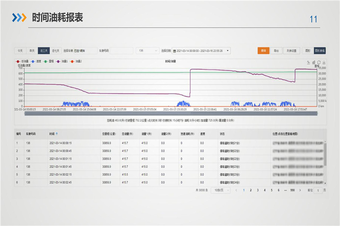Open the 136 vehicle dropdown
Image resolution: width=340 pixels, height=226 pixels.
click(x=148, y=50)
